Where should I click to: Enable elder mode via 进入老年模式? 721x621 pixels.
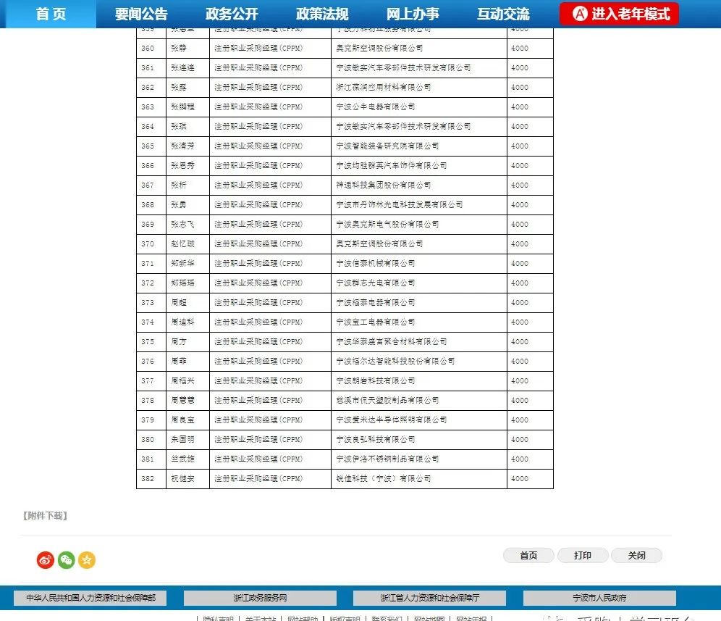point(619,14)
